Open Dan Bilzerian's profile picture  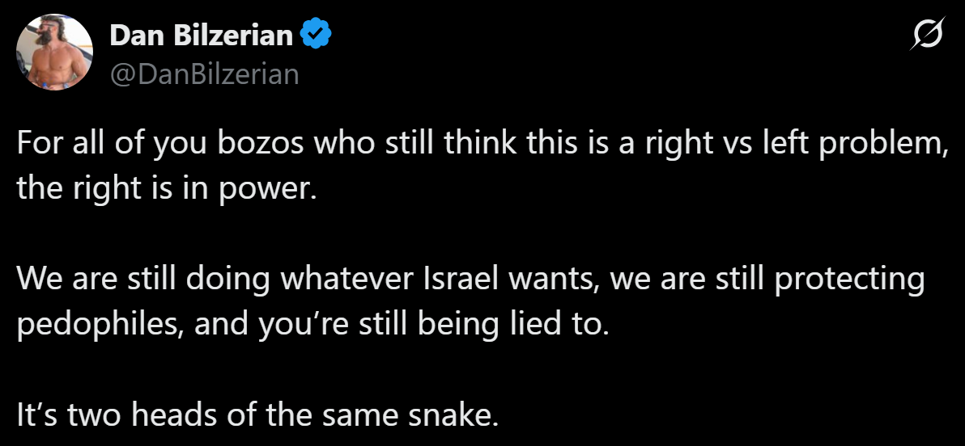[x=54, y=53]
